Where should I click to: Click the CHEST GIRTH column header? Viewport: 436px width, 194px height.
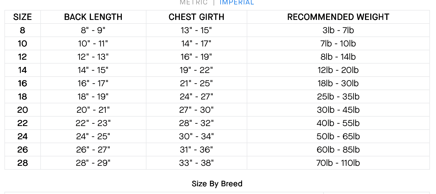pyautogui.click(x=196, y=17)
